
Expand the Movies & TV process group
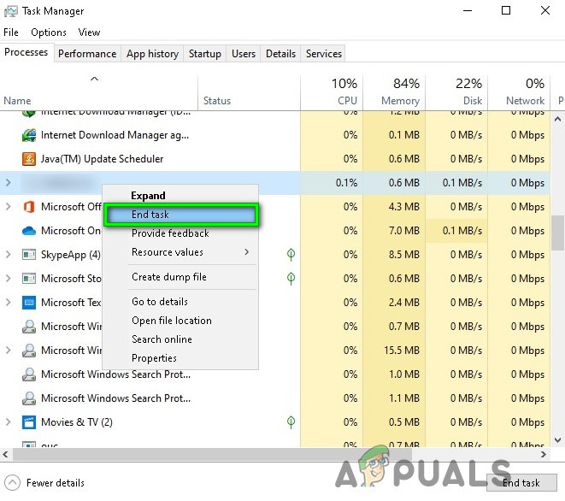pos(9,422)
